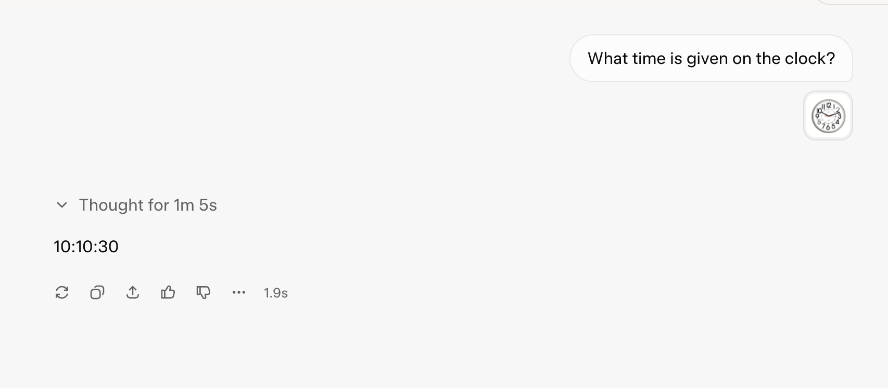This screenshot has width=888, height=388.
Task: Click the "1m 5s" duration in the thought header
Action: click(195, 205)
